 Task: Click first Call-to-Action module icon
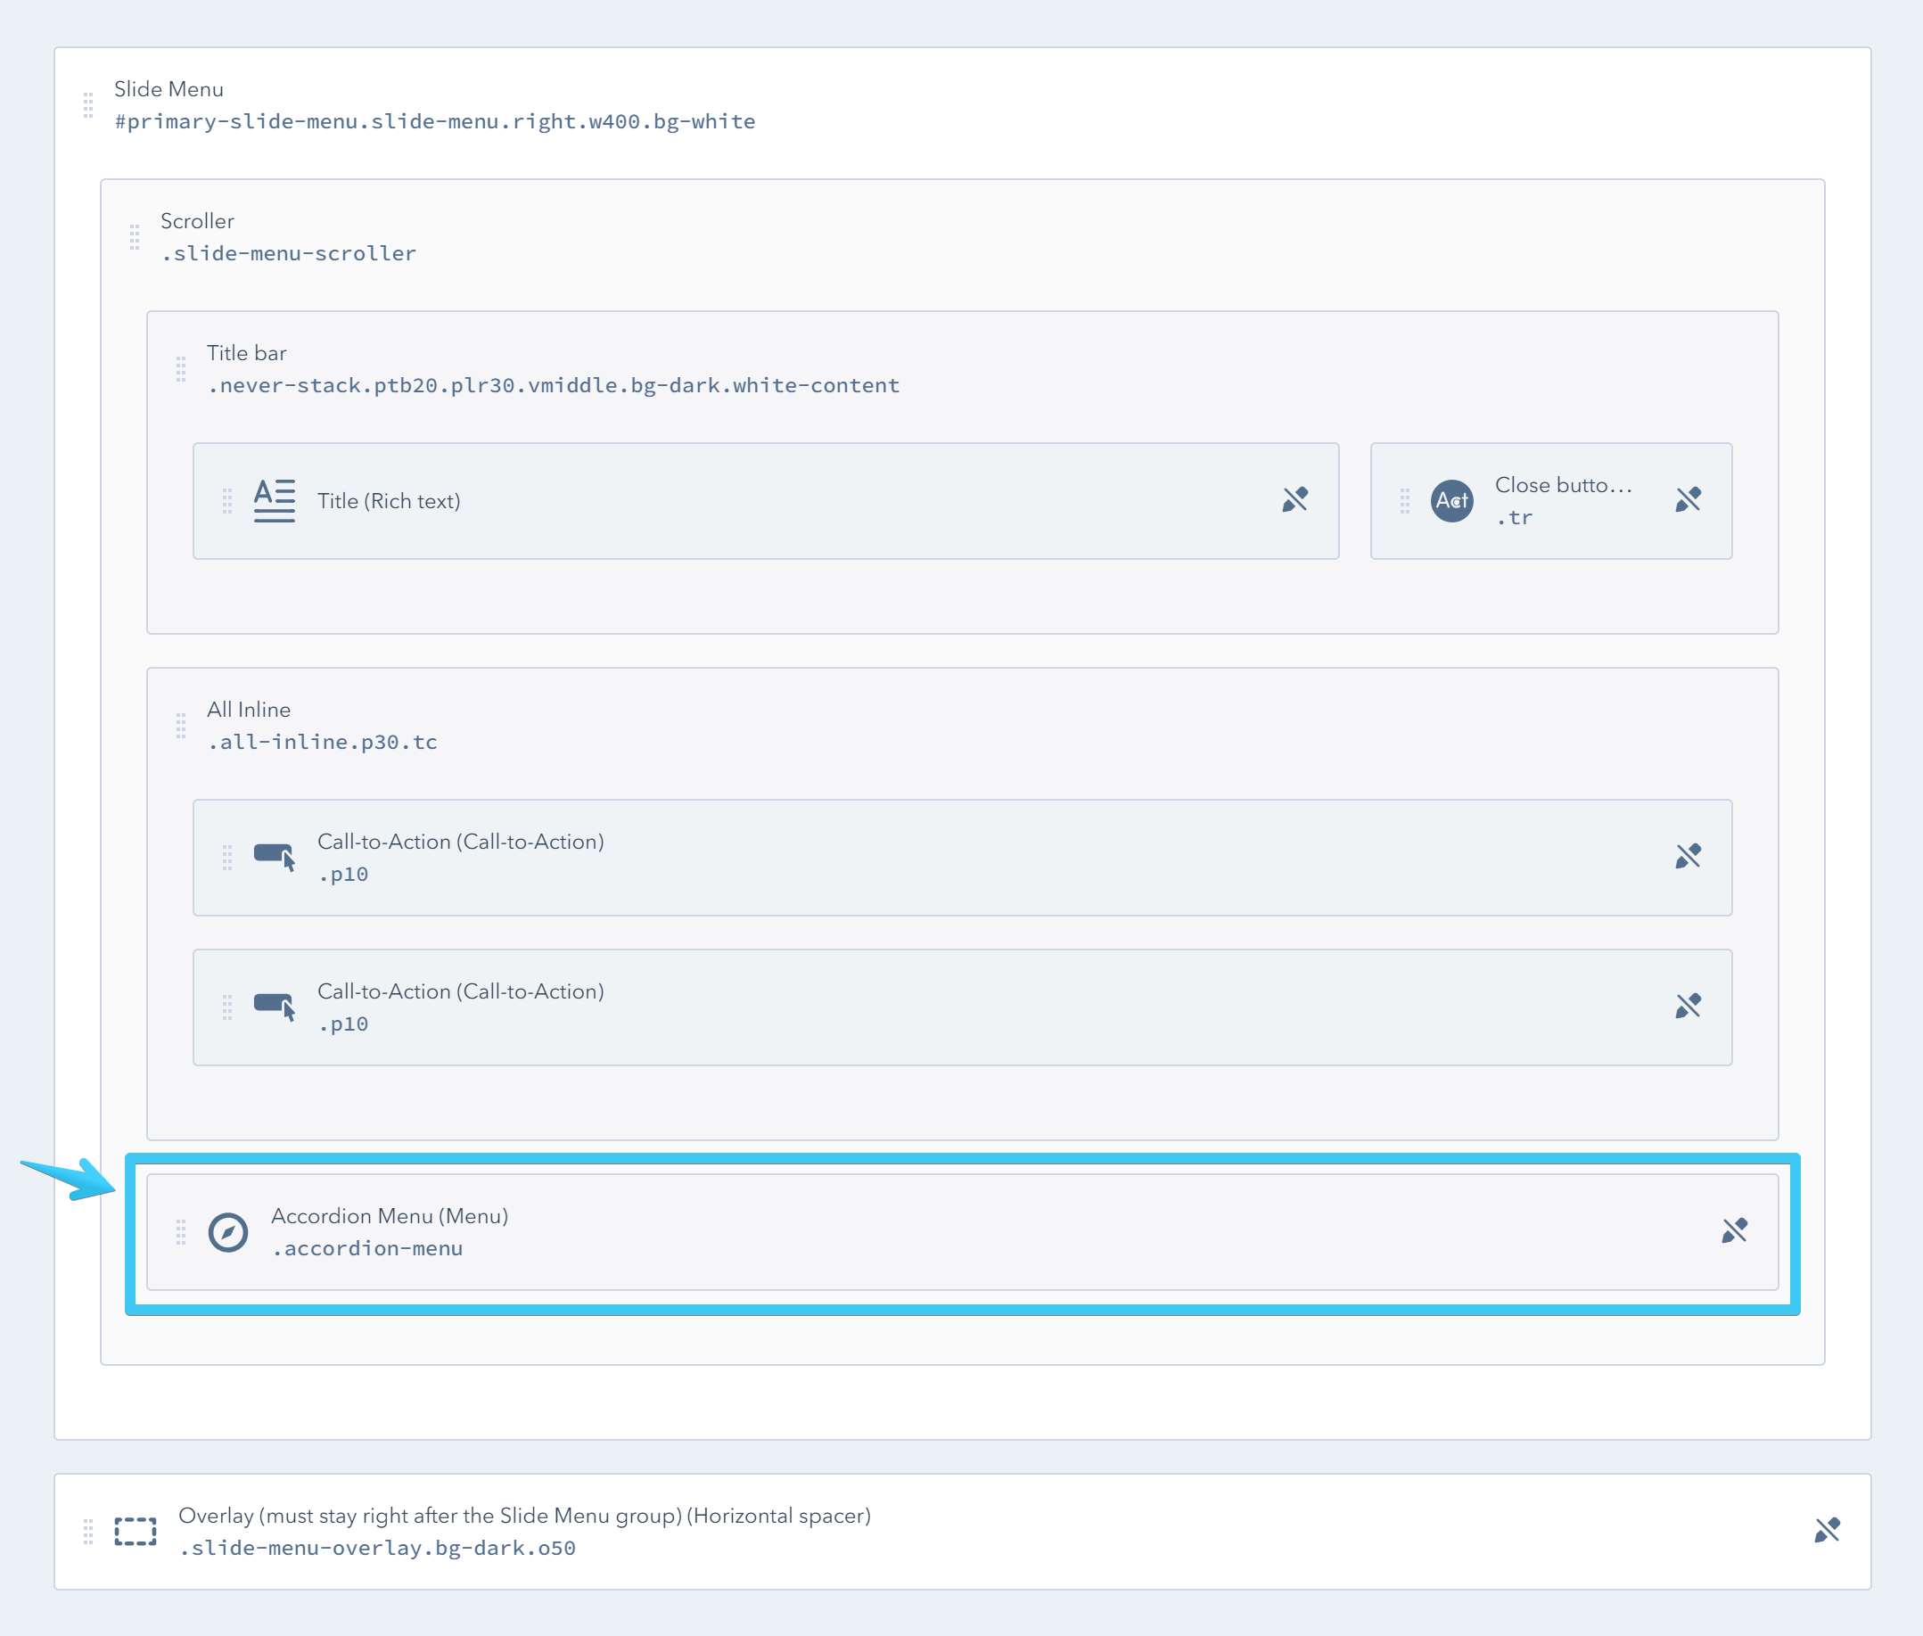pos(275,857)
